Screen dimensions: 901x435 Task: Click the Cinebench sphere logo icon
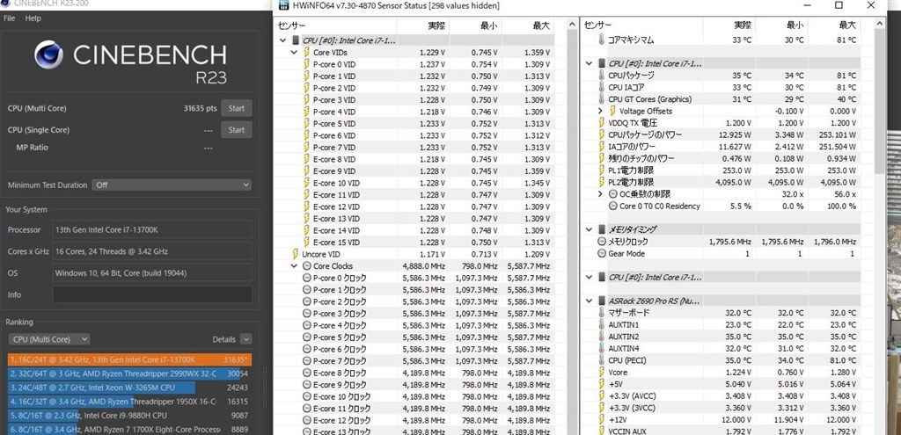click(49, 55)
